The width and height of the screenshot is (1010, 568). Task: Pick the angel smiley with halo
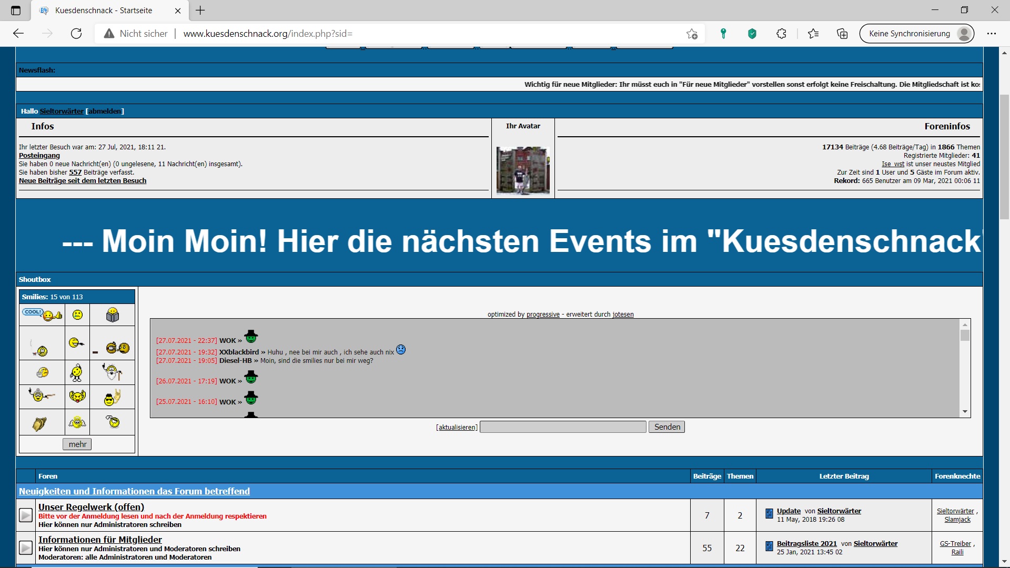pos(77,422)
